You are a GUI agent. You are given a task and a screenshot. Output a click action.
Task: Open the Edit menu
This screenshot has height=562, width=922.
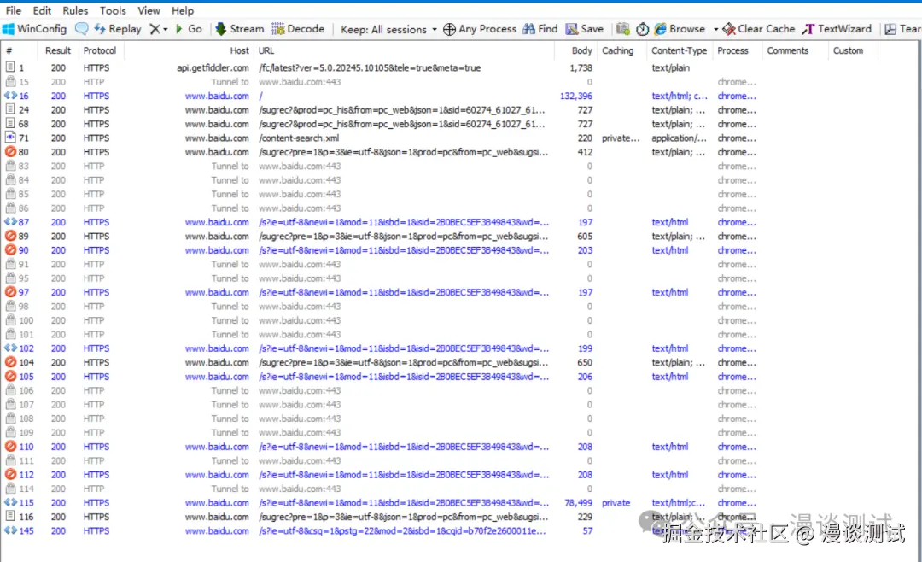pos(42,10)
